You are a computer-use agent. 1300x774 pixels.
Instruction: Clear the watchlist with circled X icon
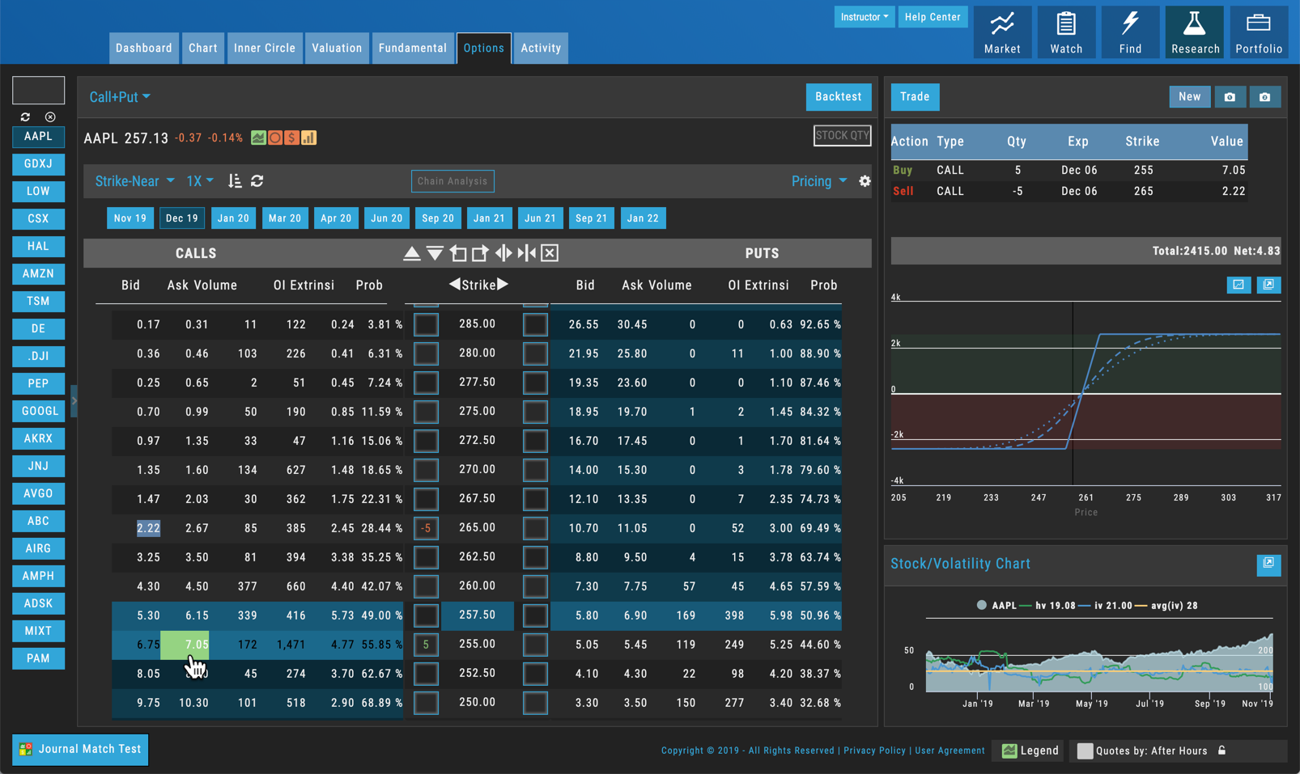click(50, 117)
